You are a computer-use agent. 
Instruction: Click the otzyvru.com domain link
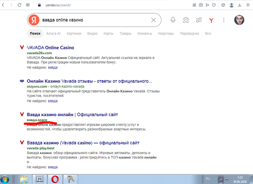click(x=37, y=87)
